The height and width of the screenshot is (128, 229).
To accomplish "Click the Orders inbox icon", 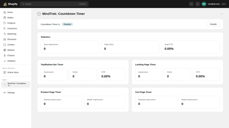I will [x=5, y=18].
